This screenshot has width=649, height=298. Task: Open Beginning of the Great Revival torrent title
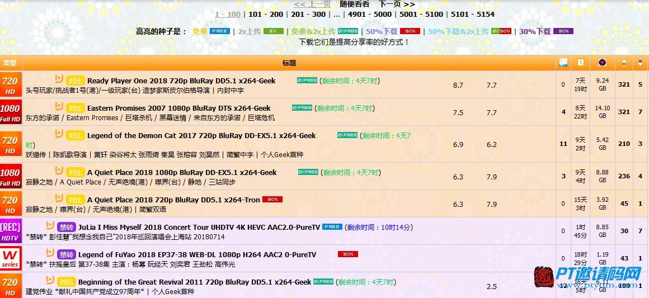(x=195, y=282)
